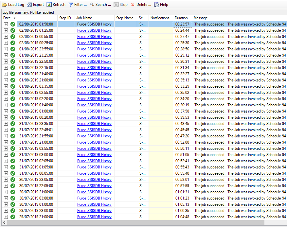Click success icon for 30/07/2019 03:00:00 row
The width and height of the screenshot is (287, 227).
[x=13, y=198]
